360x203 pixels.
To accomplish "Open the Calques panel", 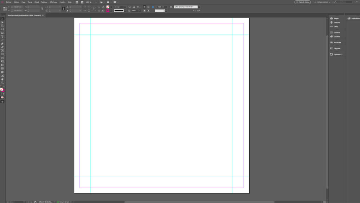I will click(335, 23).
